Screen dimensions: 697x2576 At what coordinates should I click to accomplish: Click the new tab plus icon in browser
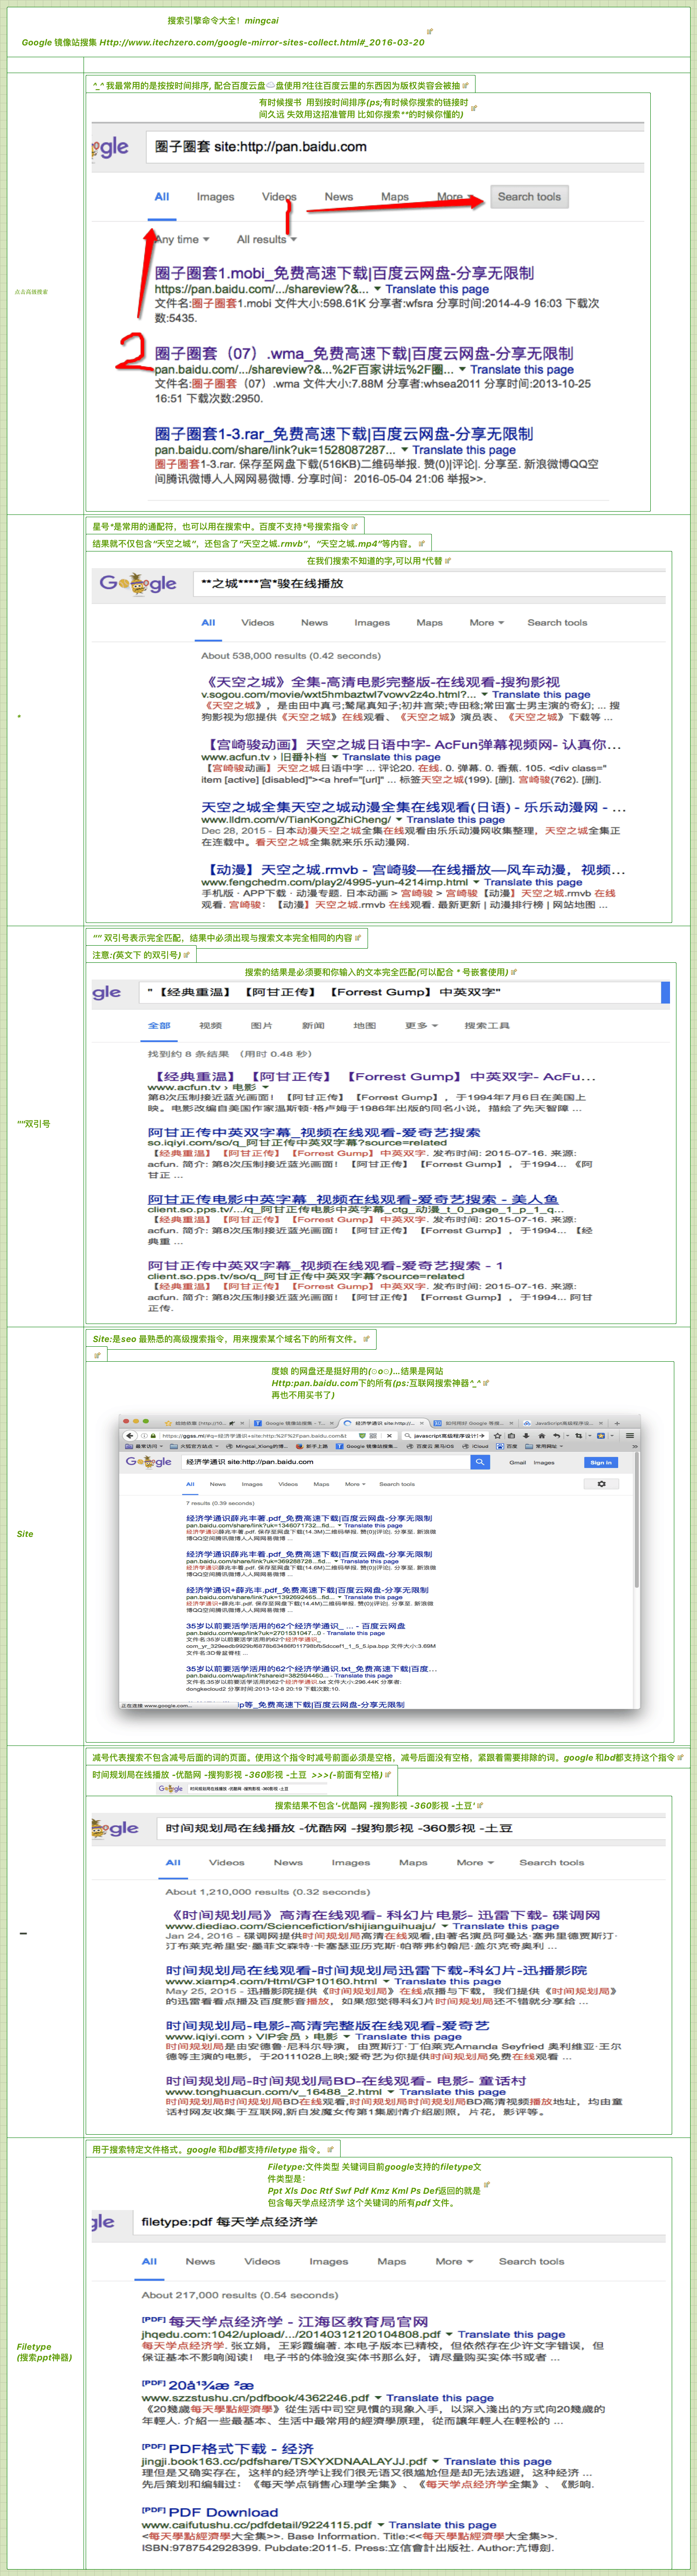click(x=617, y=1423)
